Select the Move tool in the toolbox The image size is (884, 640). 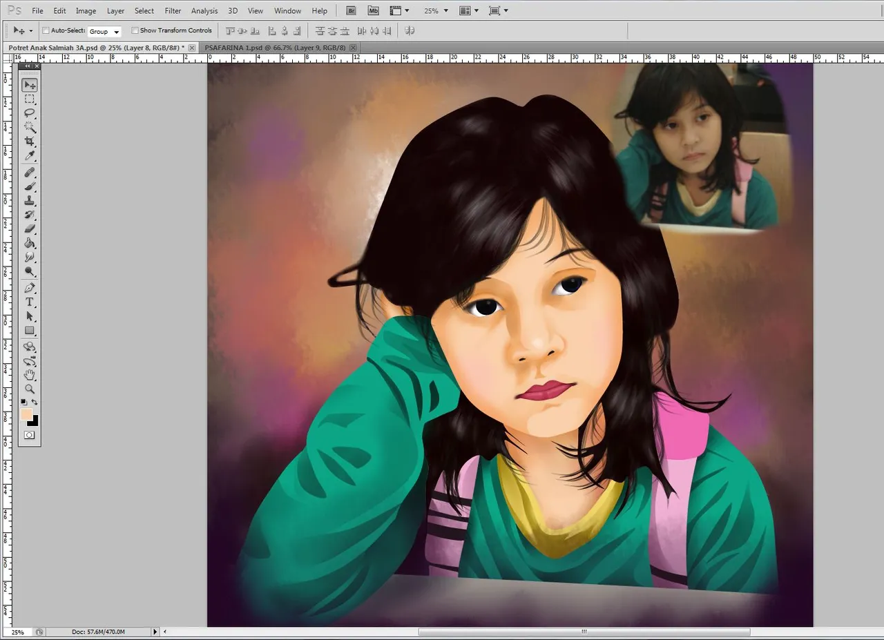pos(30,85)
